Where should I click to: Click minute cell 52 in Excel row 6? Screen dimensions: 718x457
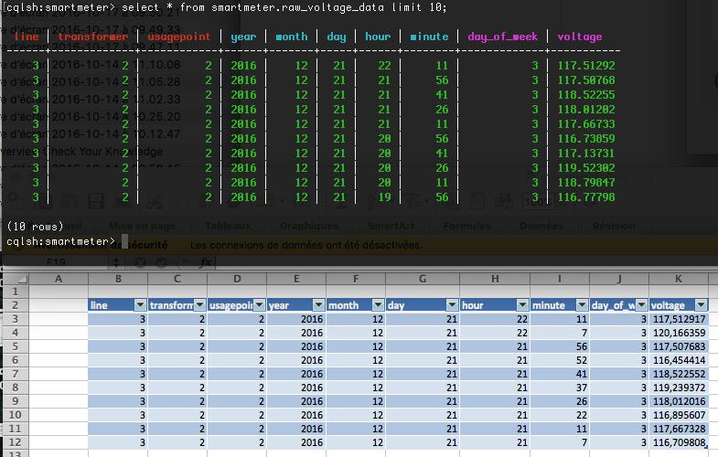560,360
